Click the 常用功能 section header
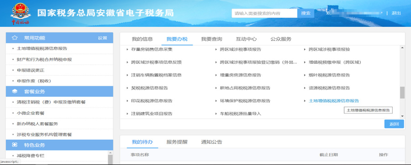 [x=59, y=38]
